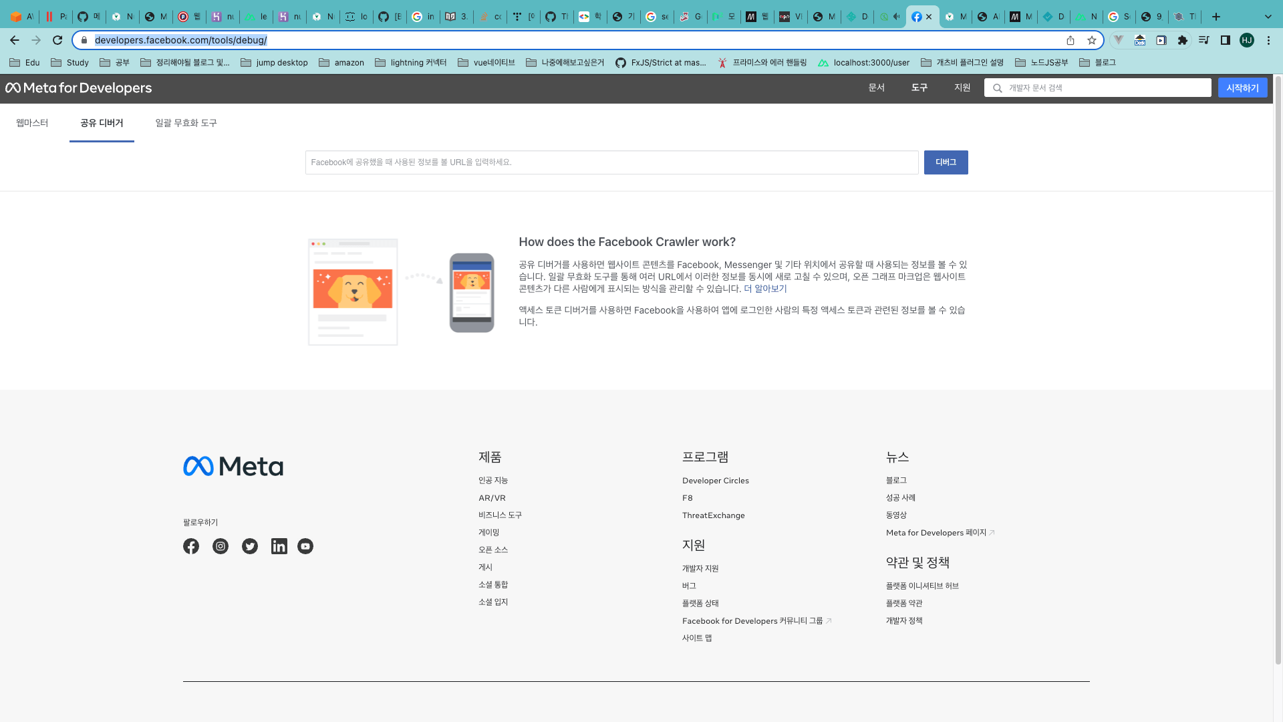1283x722 pixels.
Task: Switch to the 일괄 무효화 도구 tab
Action: click(x=186, y=123)
